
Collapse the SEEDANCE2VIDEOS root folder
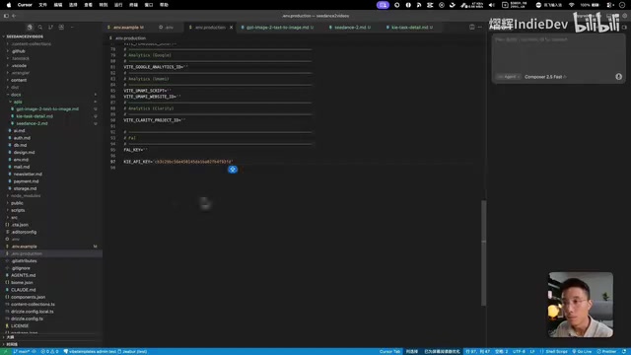pos(24,36)
